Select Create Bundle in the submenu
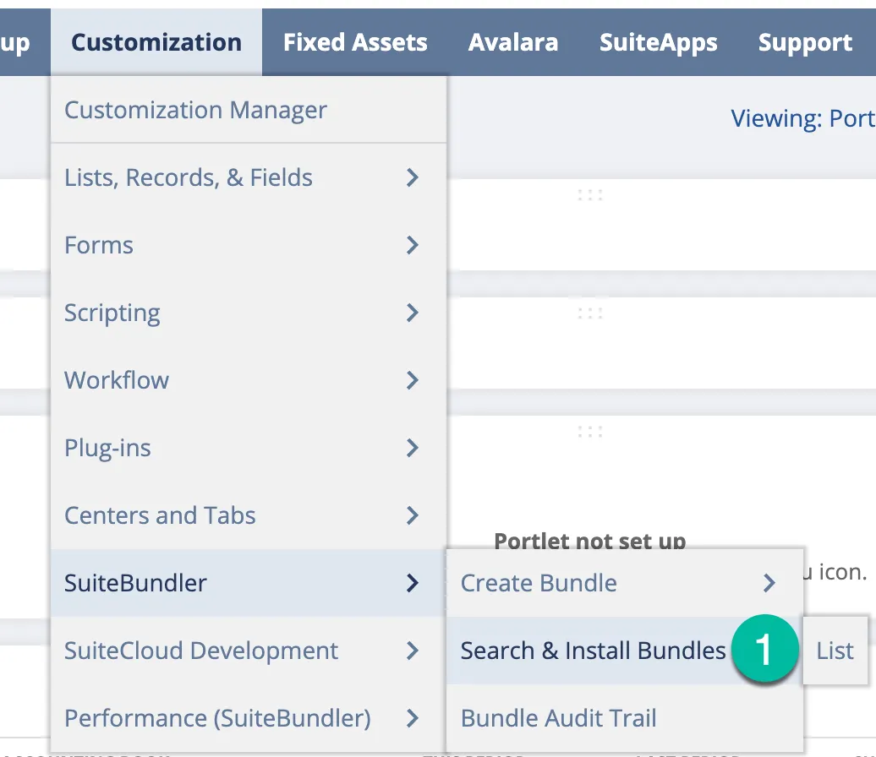The height and width of the screenshot is (757, 876). pyautogui.click(x=625, y=583)
